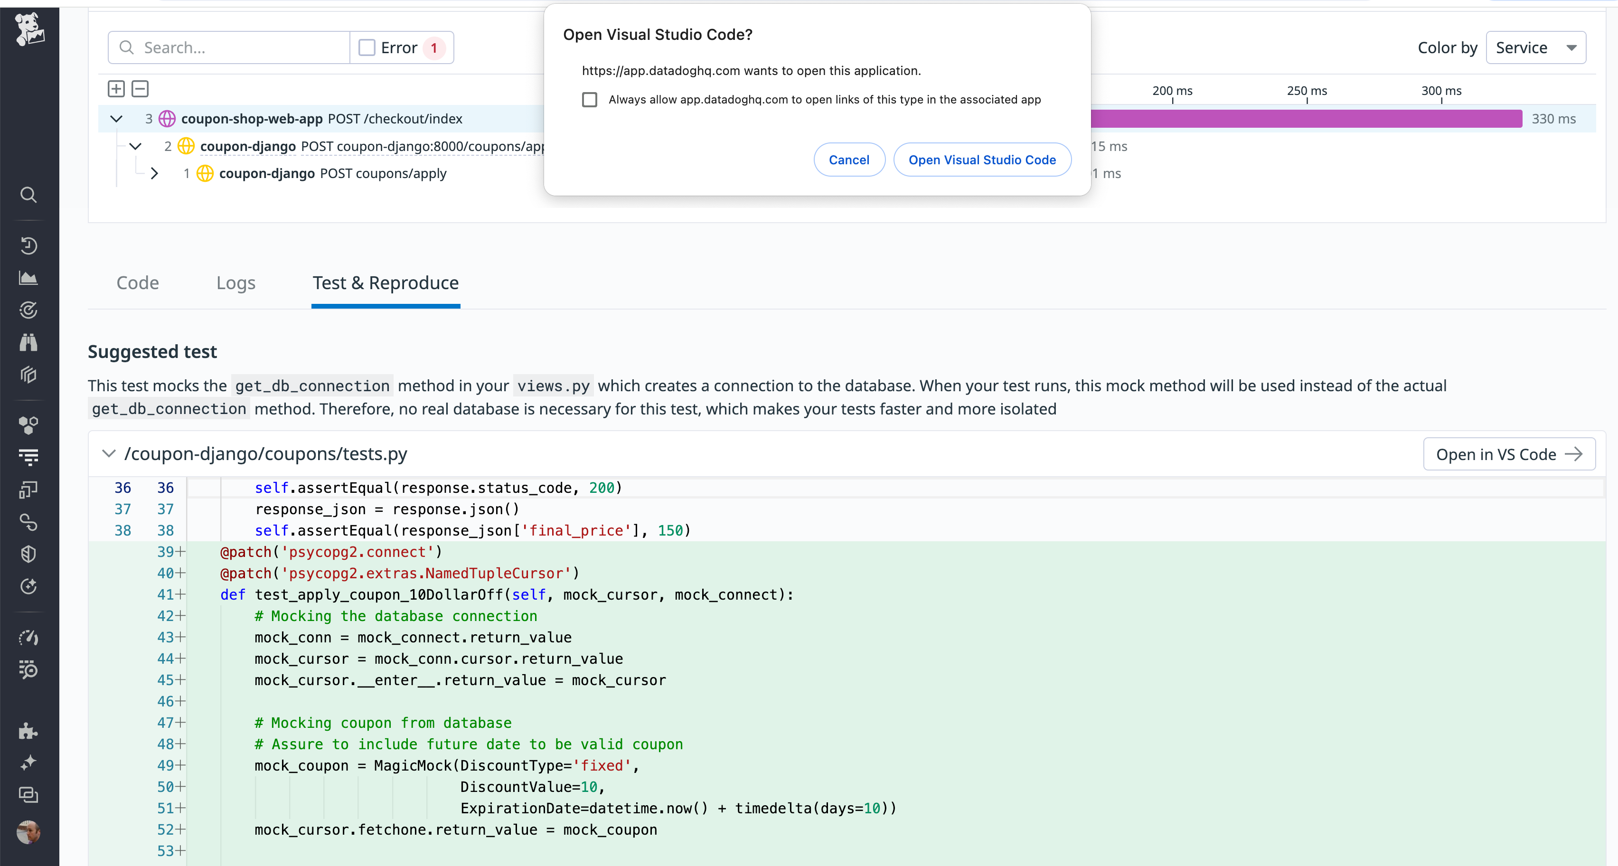This screenshot has width=1618, height=866.
Task: Open the Watchdog sidebar icon
Action: click(29, 310)
